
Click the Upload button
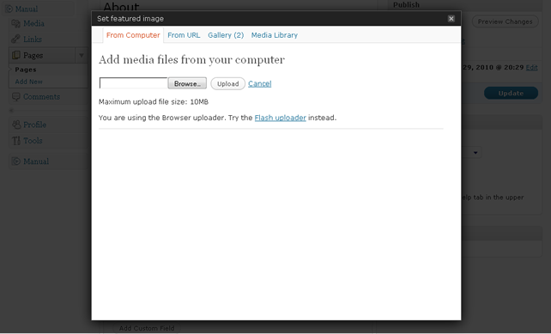(x=227, y=83)
